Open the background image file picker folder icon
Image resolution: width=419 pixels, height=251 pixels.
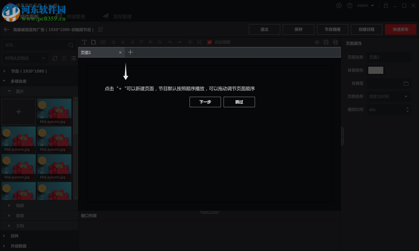[406, 83]
